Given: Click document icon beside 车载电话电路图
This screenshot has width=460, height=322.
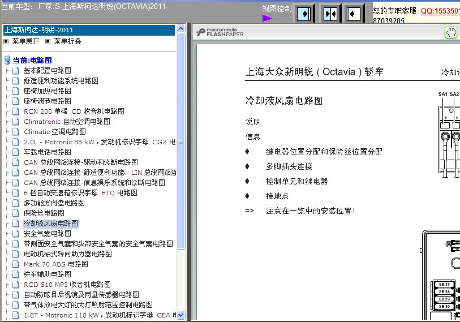Looking at the screenshot, I should pos(16,152).
